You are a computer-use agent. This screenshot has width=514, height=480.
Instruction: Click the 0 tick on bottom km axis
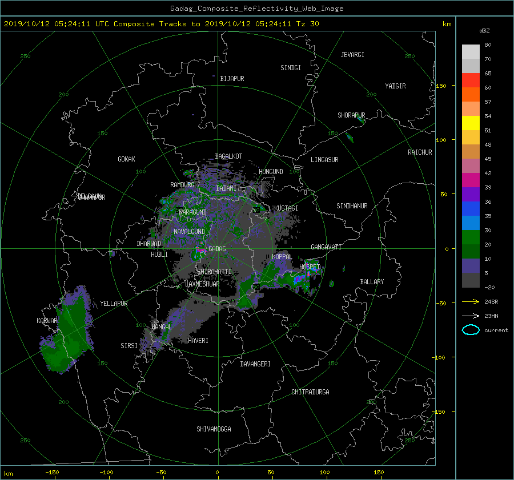[217, 472]
